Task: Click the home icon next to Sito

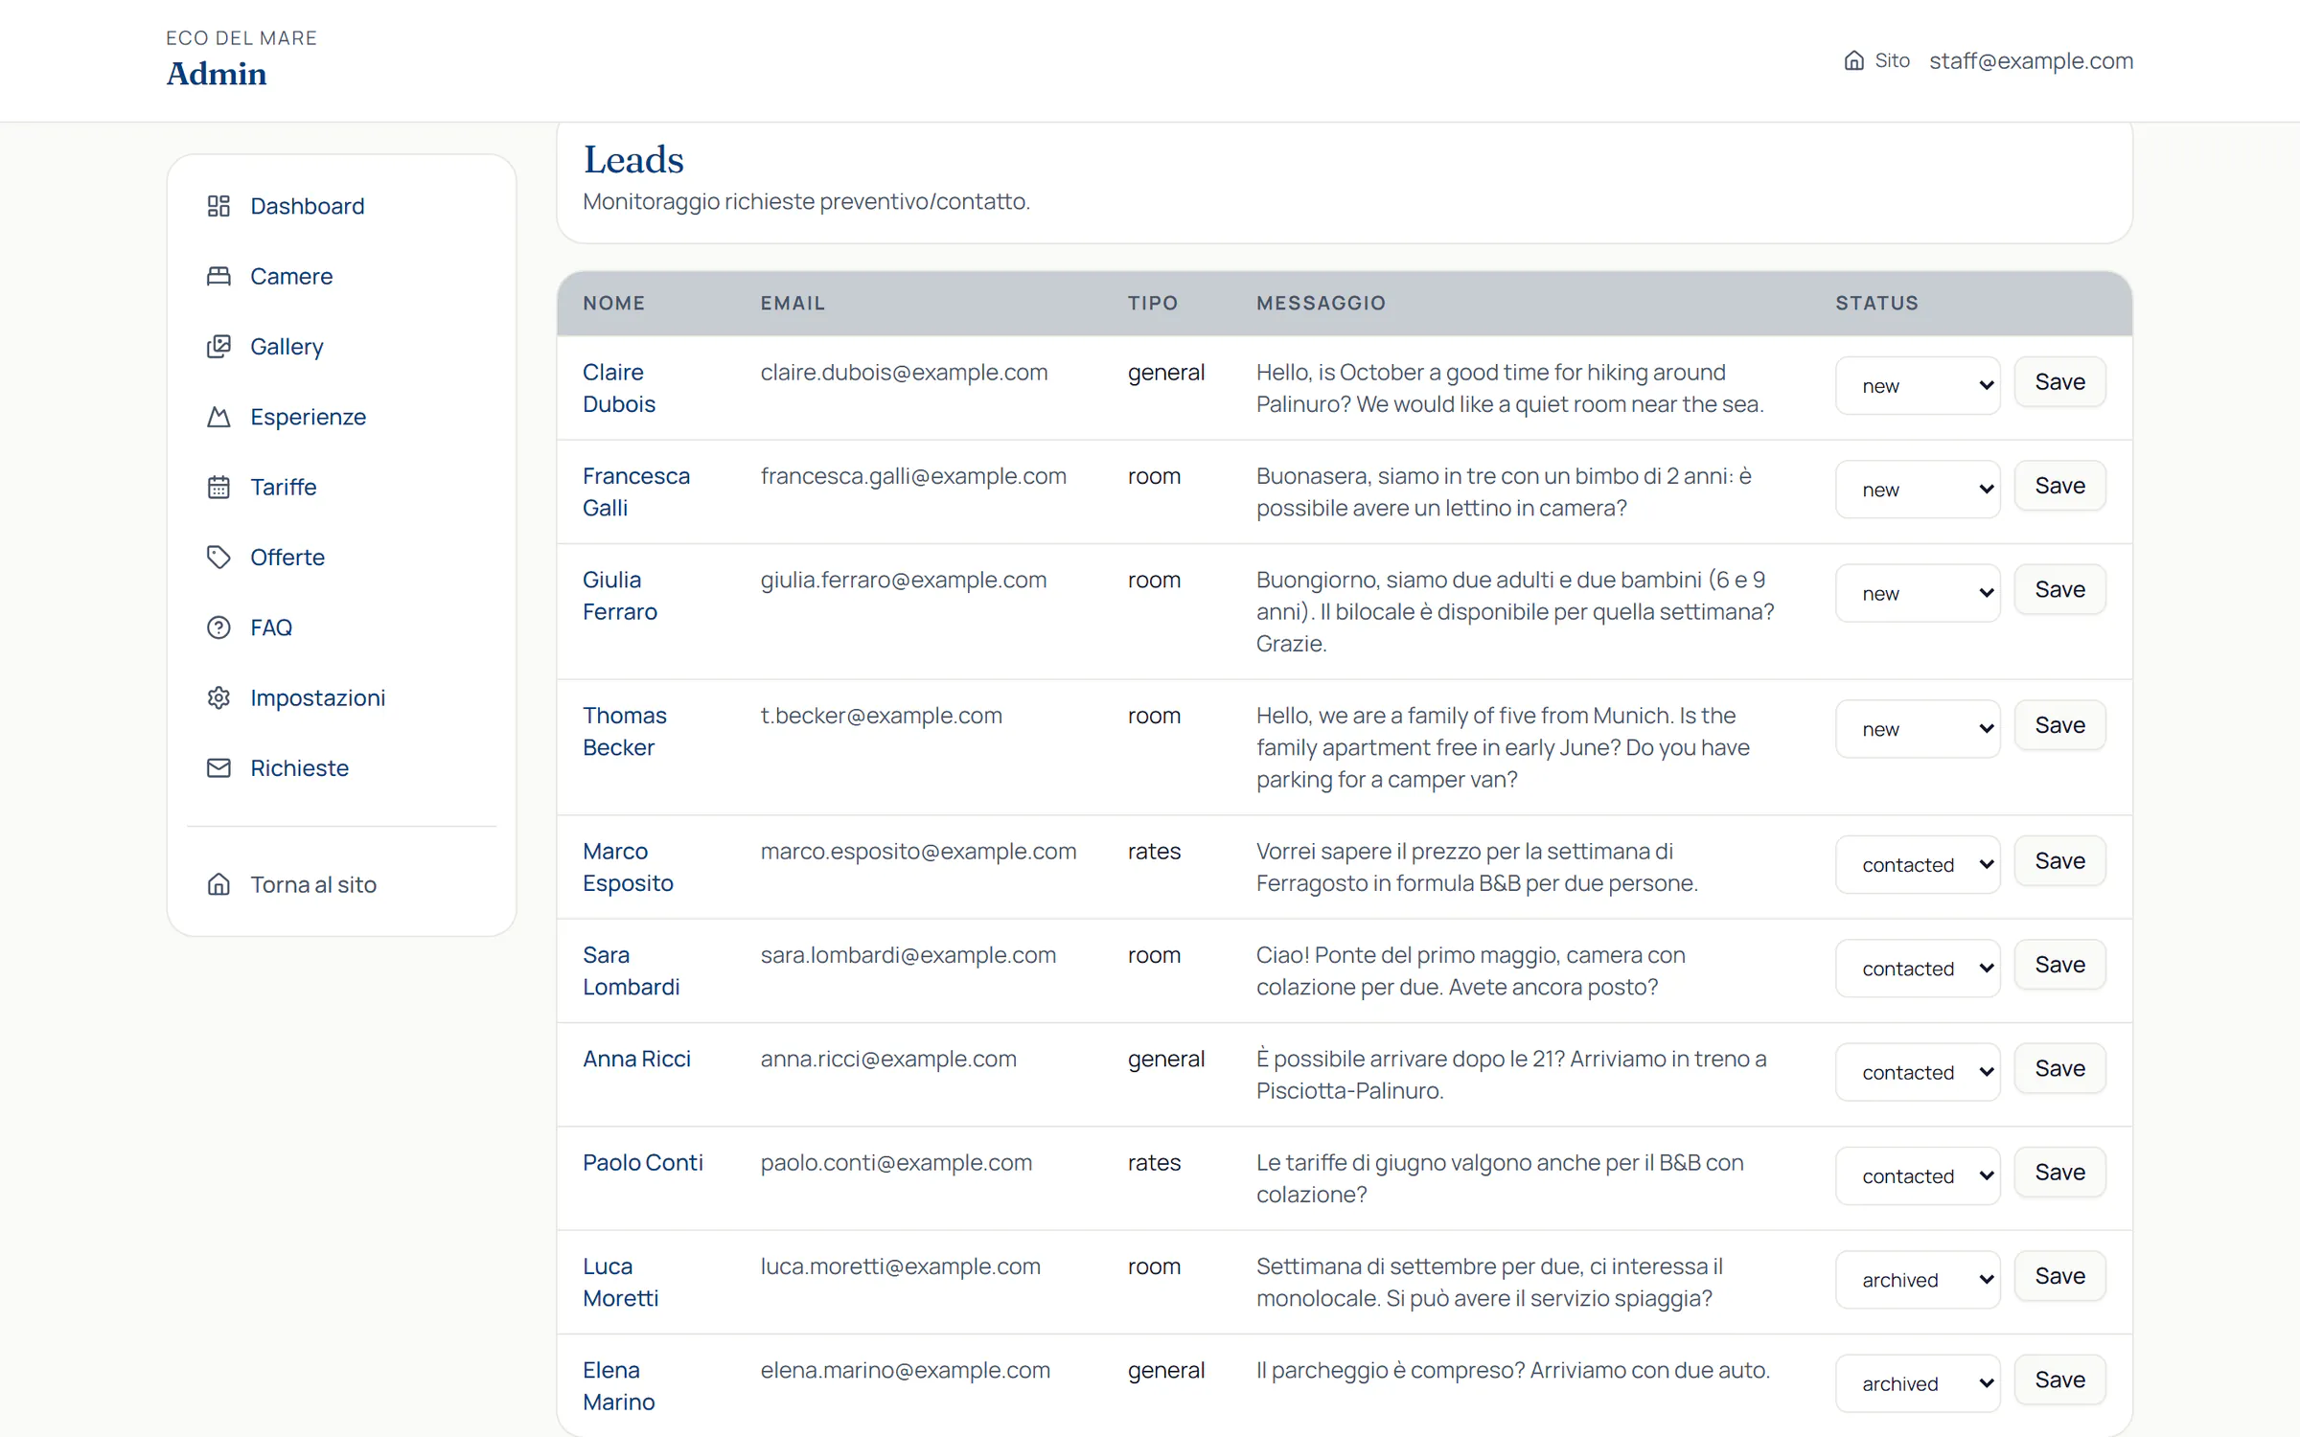Action: point(1854,60)
